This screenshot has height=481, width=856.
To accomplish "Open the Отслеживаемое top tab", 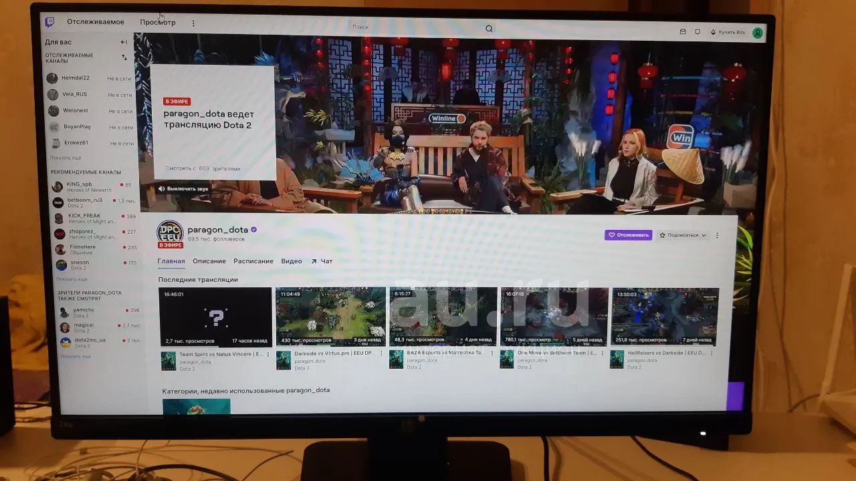I will pyautogui.click(x=96, y=22).
